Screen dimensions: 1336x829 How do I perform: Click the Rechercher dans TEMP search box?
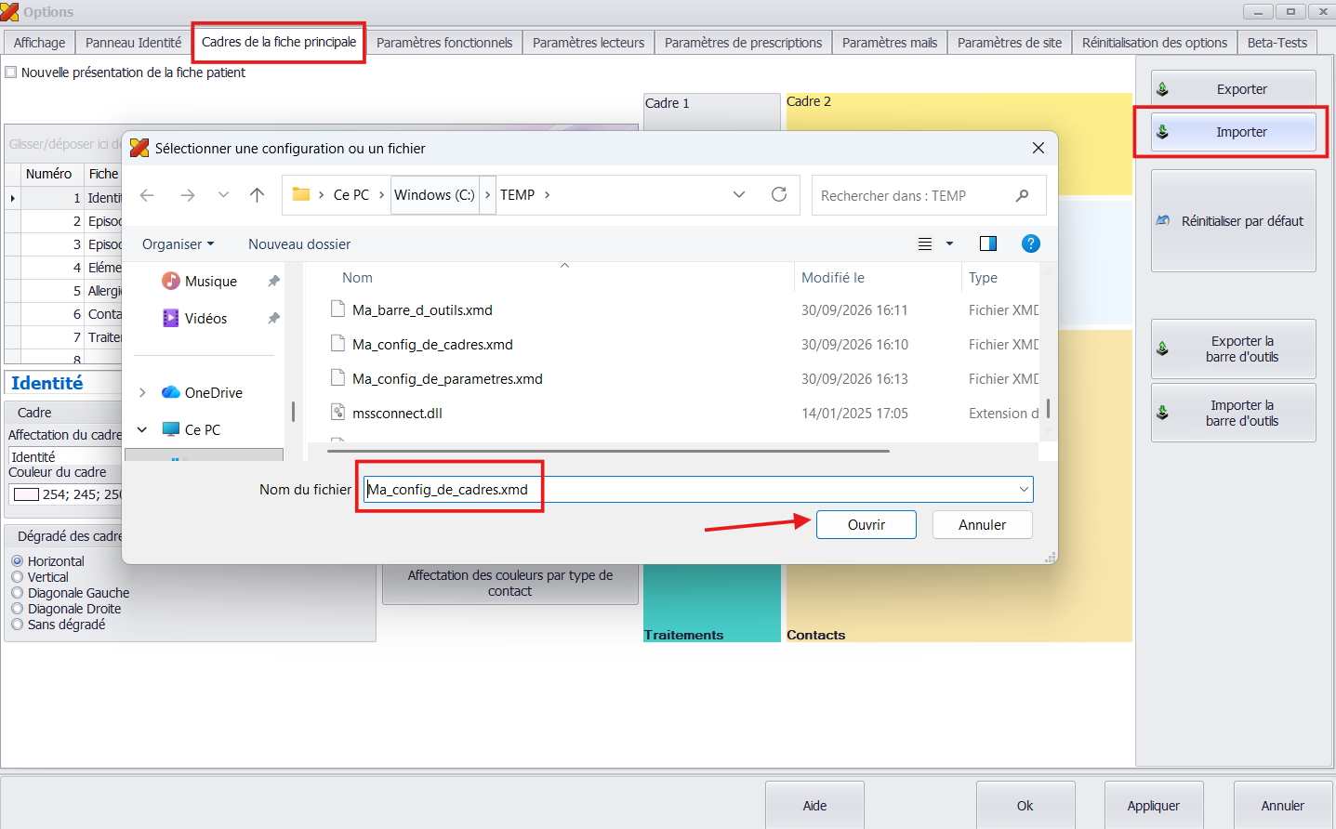pos(929,195)
